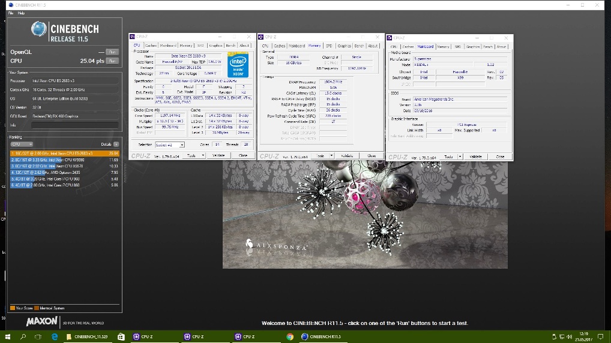Open the Socket #2 selection dropdown

169,145
